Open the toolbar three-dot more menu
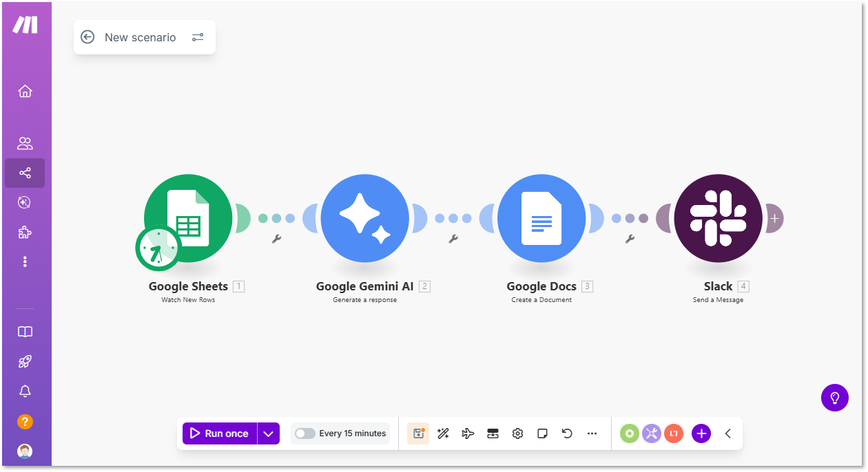The image size is (868, 472). [x=592, y=433]
